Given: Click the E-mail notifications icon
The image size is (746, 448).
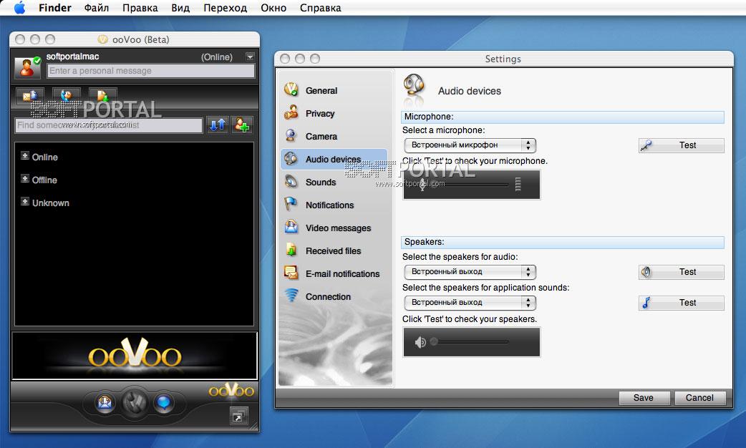Looking at the screenshot, I should (291, 273).
